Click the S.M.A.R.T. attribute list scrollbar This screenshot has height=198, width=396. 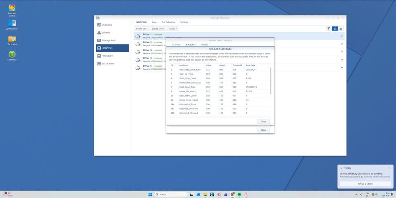(271, 80)
